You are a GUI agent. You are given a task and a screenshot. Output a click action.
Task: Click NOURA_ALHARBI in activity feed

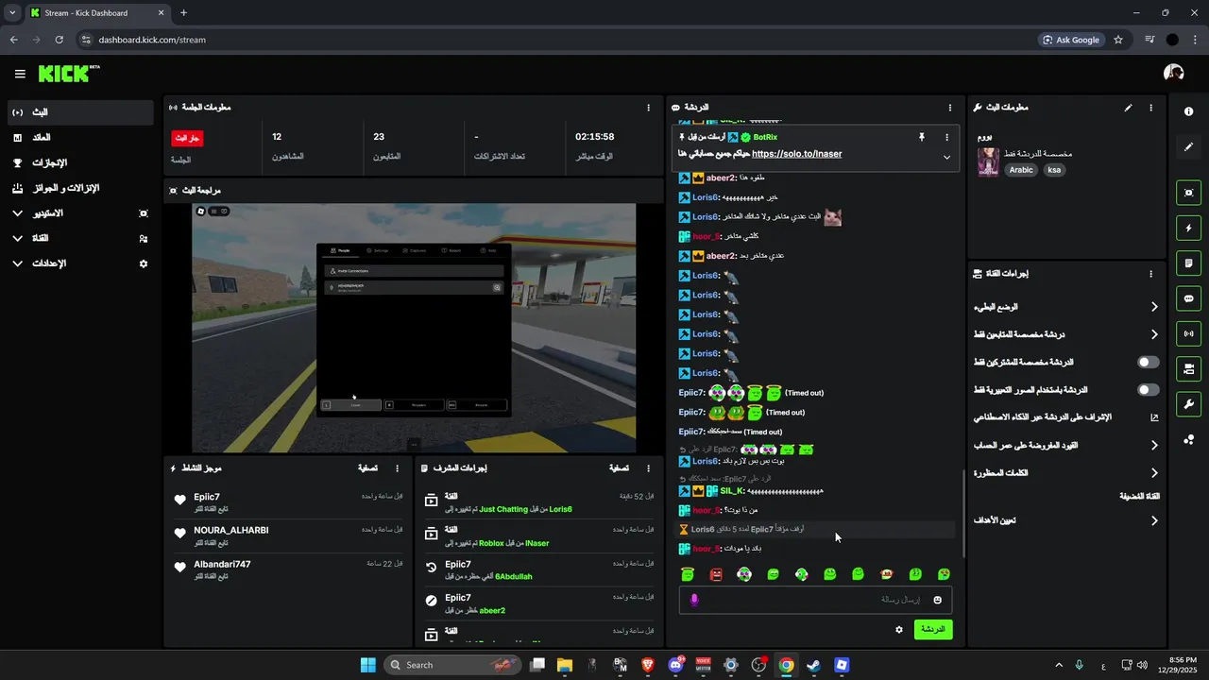click(231, 531)
